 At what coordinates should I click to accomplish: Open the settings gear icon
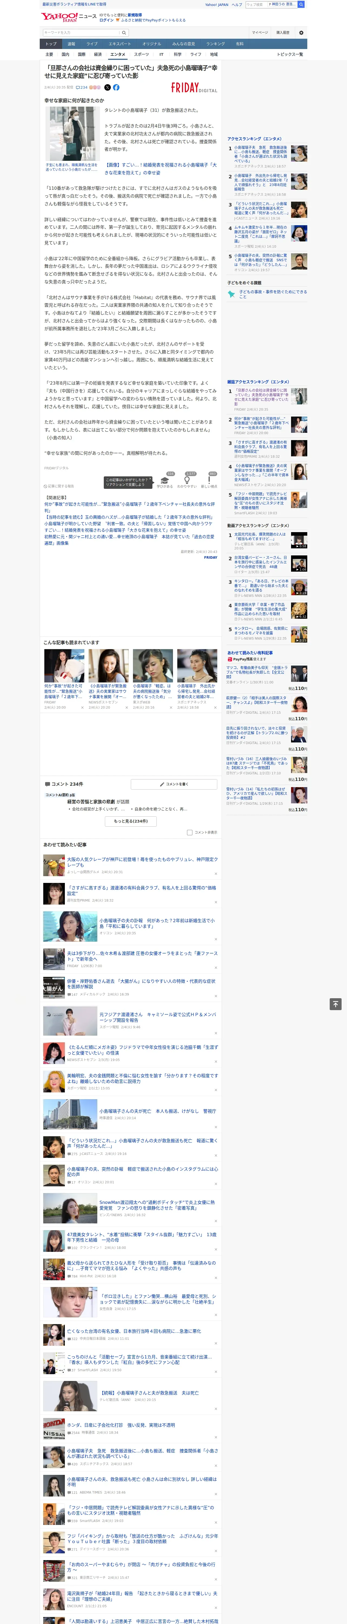(x=301, y=33)
